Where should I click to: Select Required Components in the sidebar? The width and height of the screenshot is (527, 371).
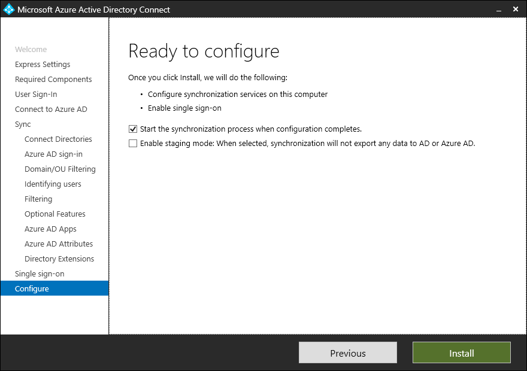(x=53, y=80)
